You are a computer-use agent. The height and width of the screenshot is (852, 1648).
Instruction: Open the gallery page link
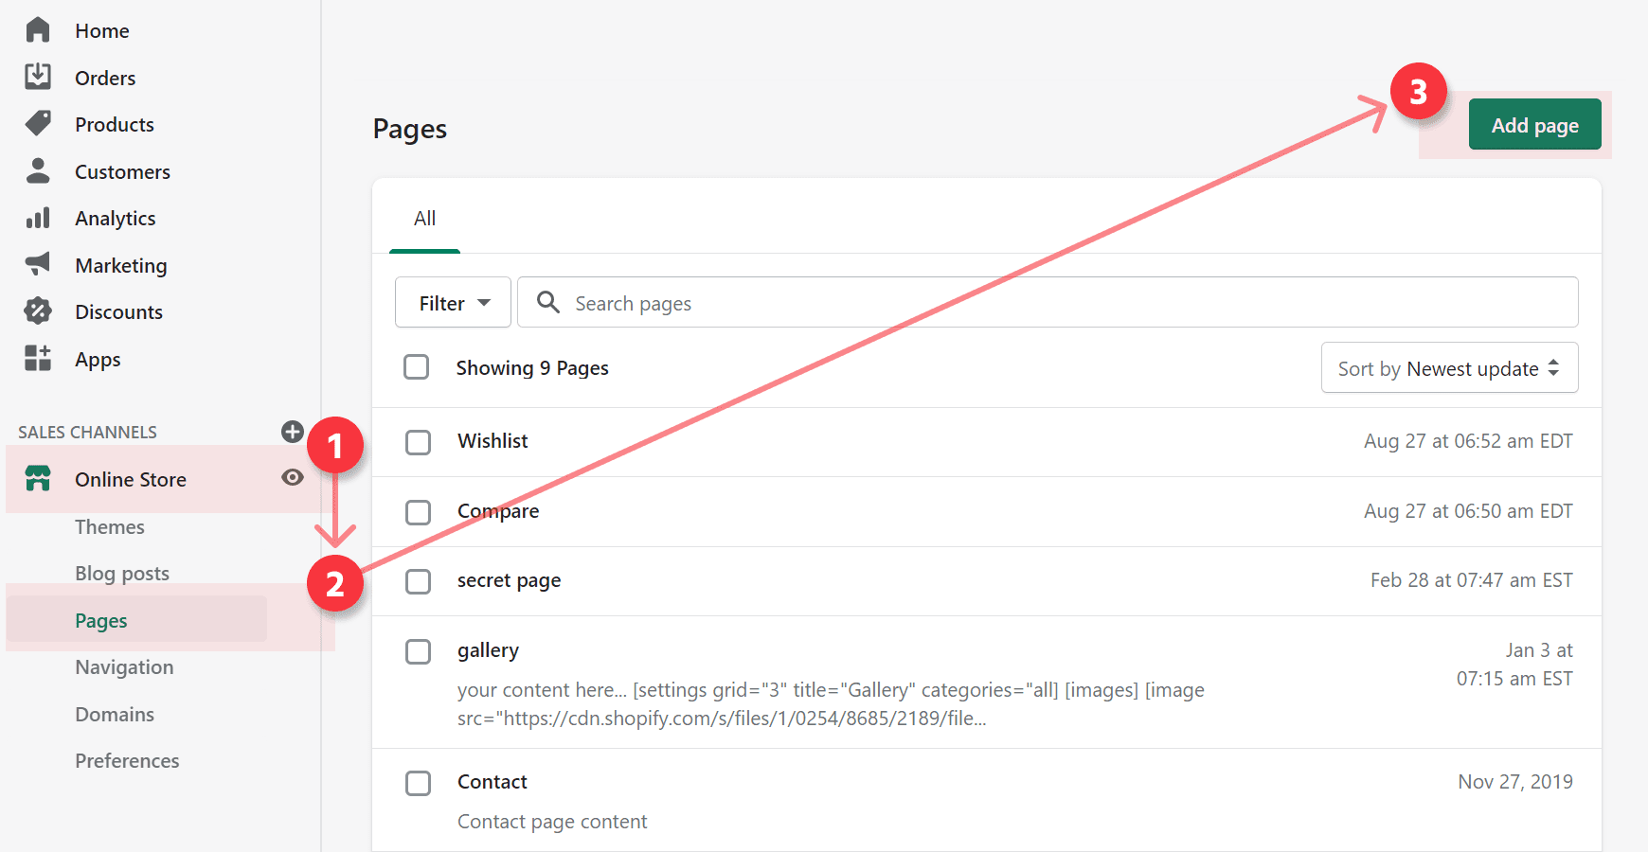point(488,650)
